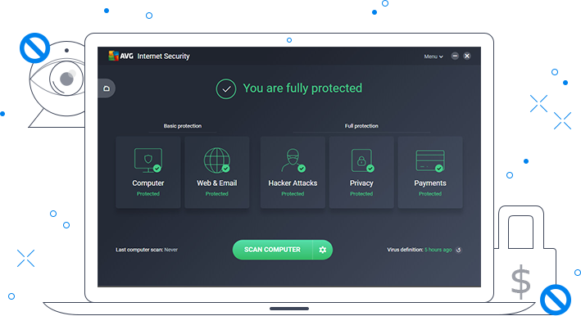
Task: Click 'Protected' status under Web & Email
Action: pyautogui.click(x=217, y=194)
